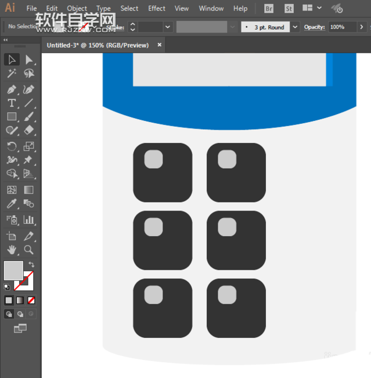The height and width of the screenshot is (378, 371).
Task: Open Adobe Bridge via Br button
Action: [x=269, y=9]
